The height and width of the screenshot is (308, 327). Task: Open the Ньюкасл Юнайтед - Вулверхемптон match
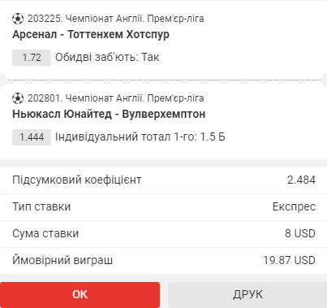109,114
